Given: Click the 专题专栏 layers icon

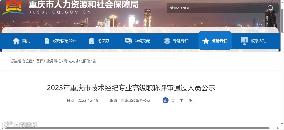Looking at the screenshot, I should pyautogui.click(x=167, y=41).
